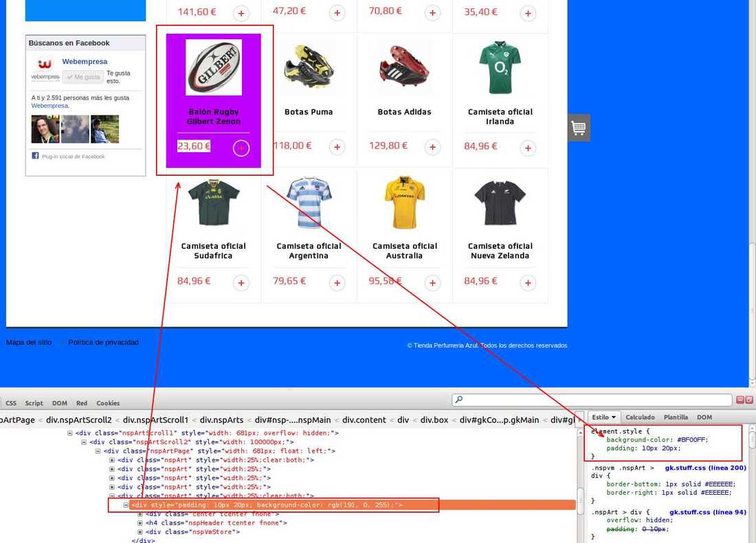This screenshot has width=756, height=543.
Task: Click plus icon beside 70,80 € price
Action: [x=432, y=13]
